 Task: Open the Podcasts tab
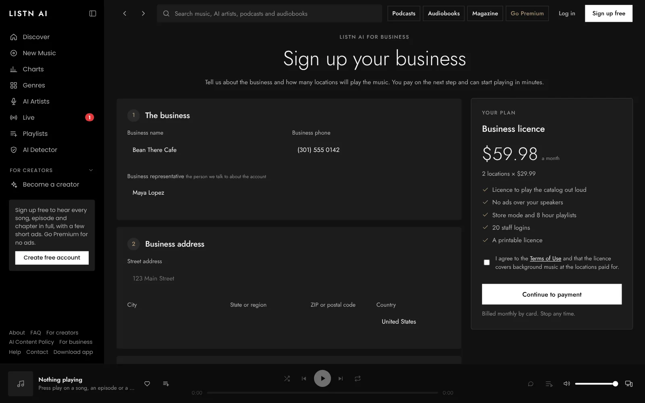coord(404,13)
